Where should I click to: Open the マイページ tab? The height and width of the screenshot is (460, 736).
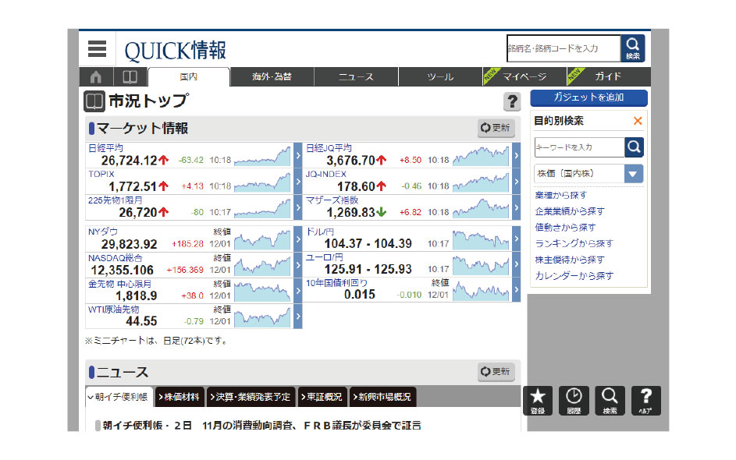525,76
